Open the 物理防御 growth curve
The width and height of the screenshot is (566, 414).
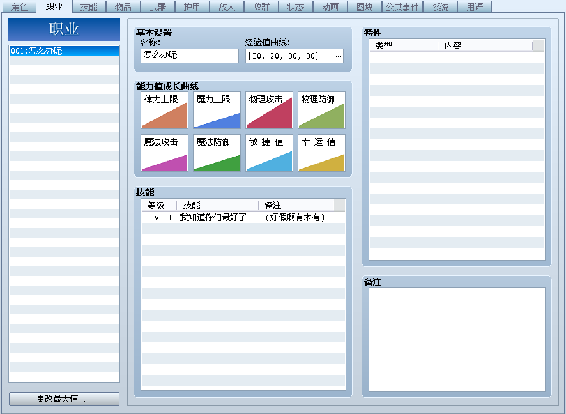321,110
